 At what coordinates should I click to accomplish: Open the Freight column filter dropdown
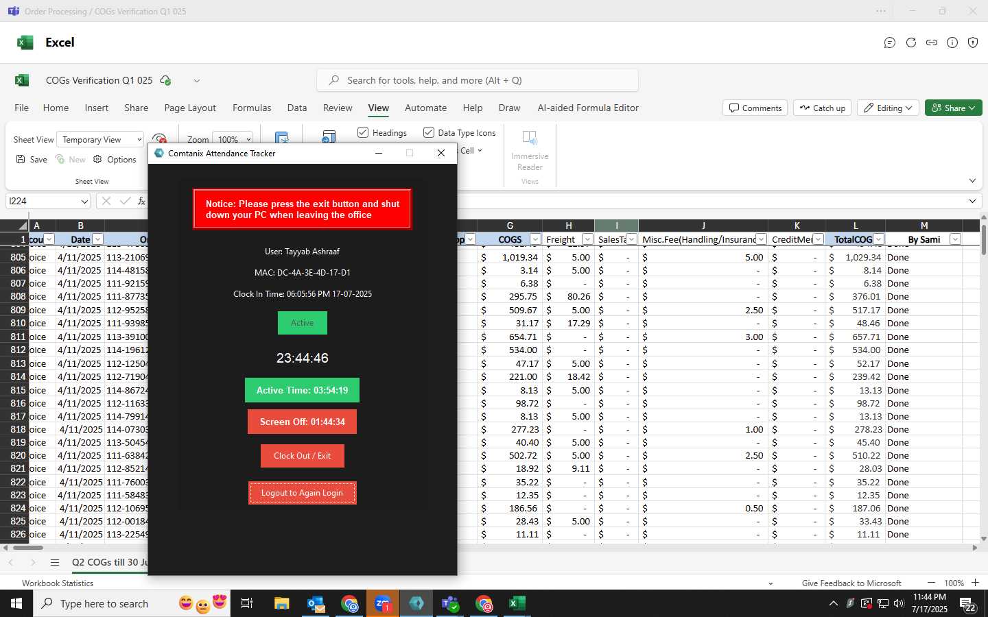pos(587,239)
